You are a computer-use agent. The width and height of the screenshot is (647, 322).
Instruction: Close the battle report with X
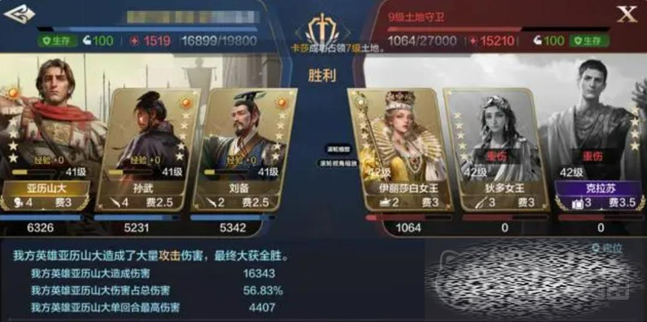click(627, 14)
